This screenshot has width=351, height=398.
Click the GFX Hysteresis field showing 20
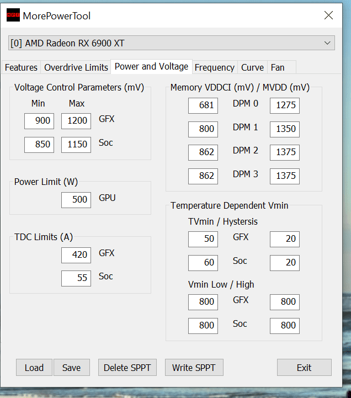point(285,239)
